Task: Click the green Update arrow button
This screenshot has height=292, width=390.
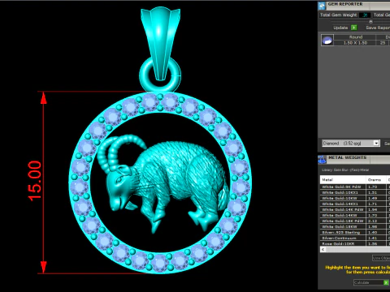Action: pos(353,28)
